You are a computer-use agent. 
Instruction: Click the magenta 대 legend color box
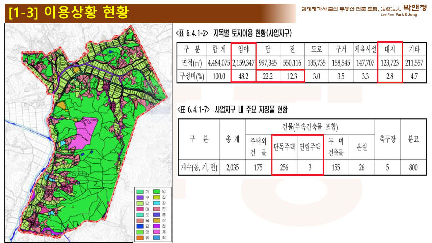(139, 209)
